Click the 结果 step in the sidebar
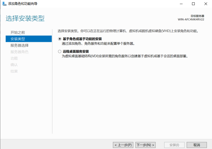This screenshot has height=149, width=212. coord(14,71)
